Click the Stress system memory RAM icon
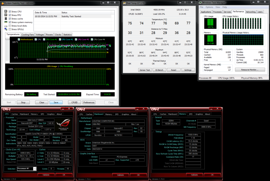270x181 pixels. pyautogui.click(x=6, y=22)
